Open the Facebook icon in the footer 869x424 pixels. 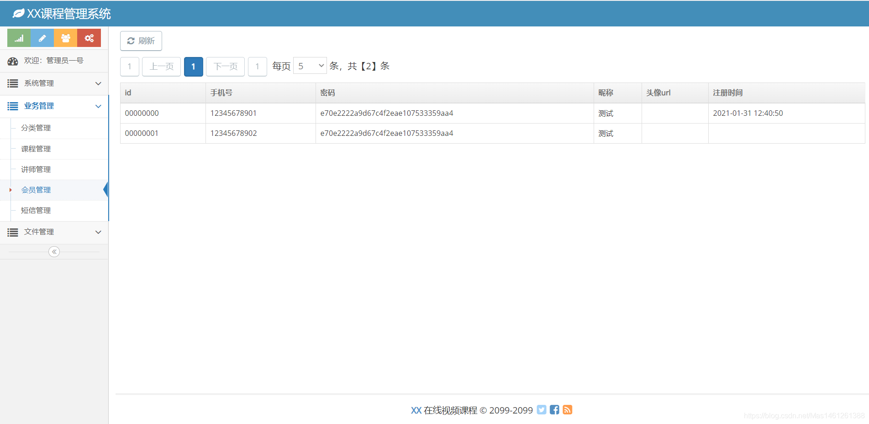pos(554,410)
